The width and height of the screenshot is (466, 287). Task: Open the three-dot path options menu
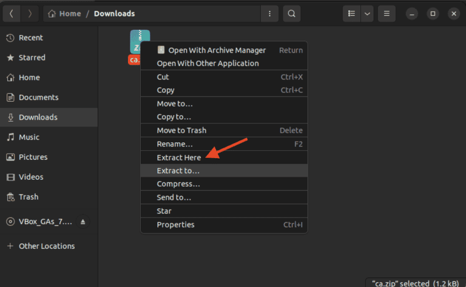(269, 13)
